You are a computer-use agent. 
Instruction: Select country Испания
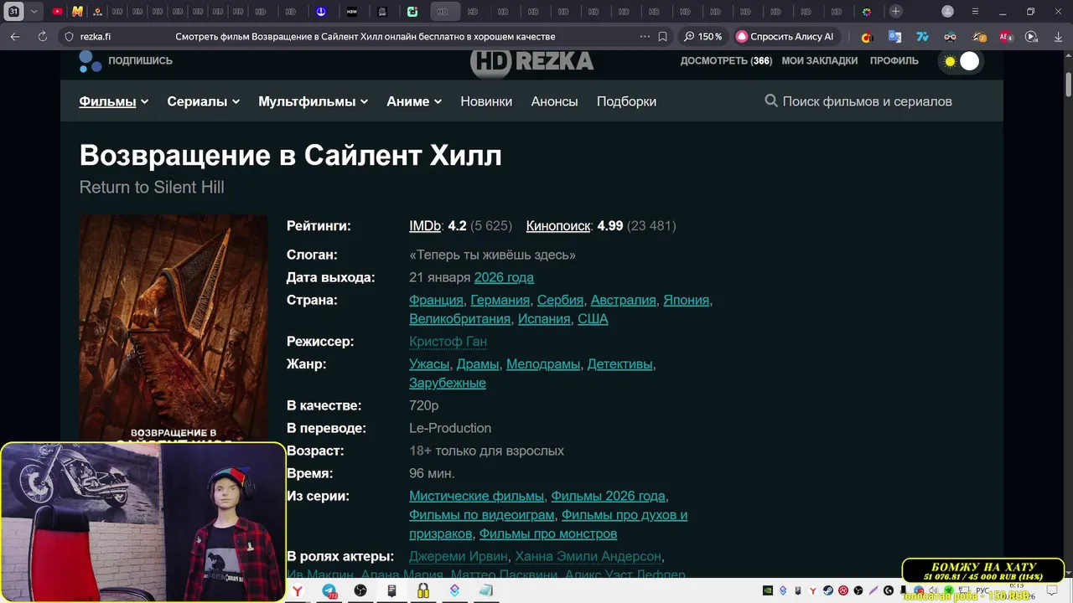(544, 319)
